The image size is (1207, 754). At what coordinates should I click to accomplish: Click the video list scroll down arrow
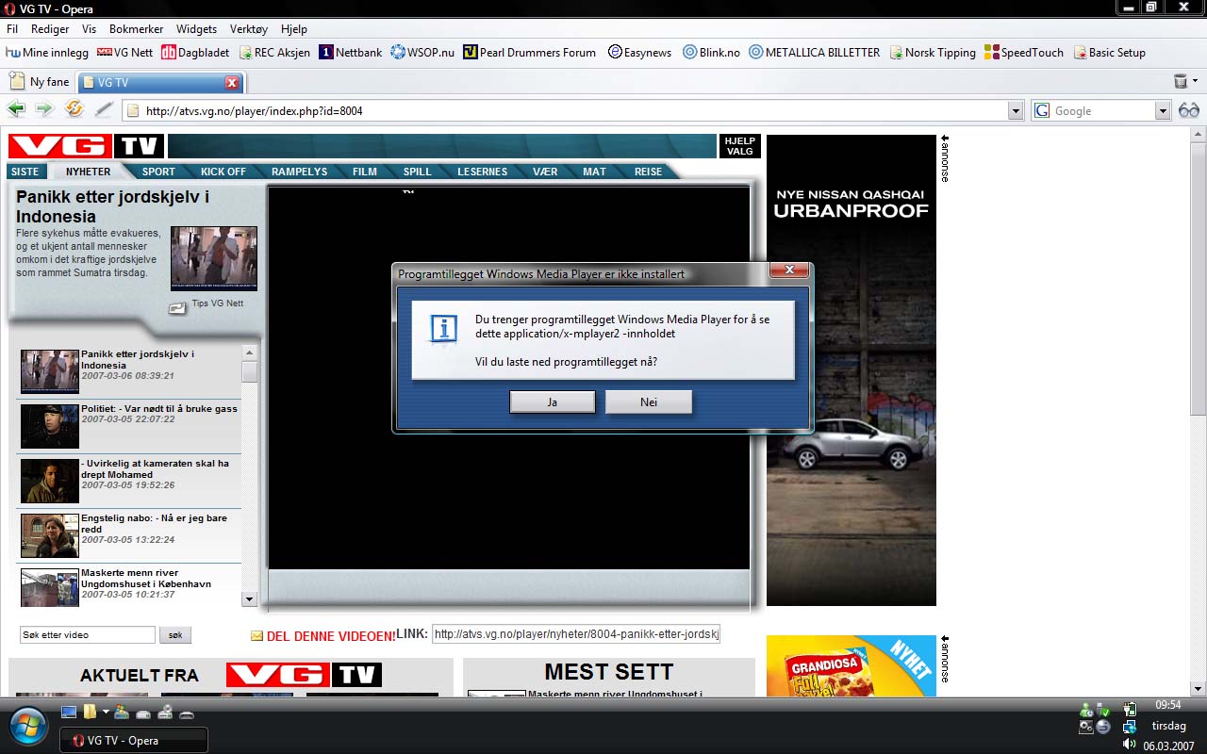(249, 598)
